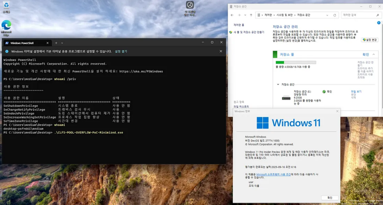Image resolution: width=383 pixels, height=205 pixels.
Task: Click the Windows 11 logo in dialog
Action: [x=288, y=123]
